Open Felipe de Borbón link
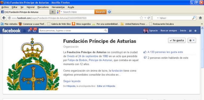Viewport: 204px width, 100px height. [x=78, y=60]
